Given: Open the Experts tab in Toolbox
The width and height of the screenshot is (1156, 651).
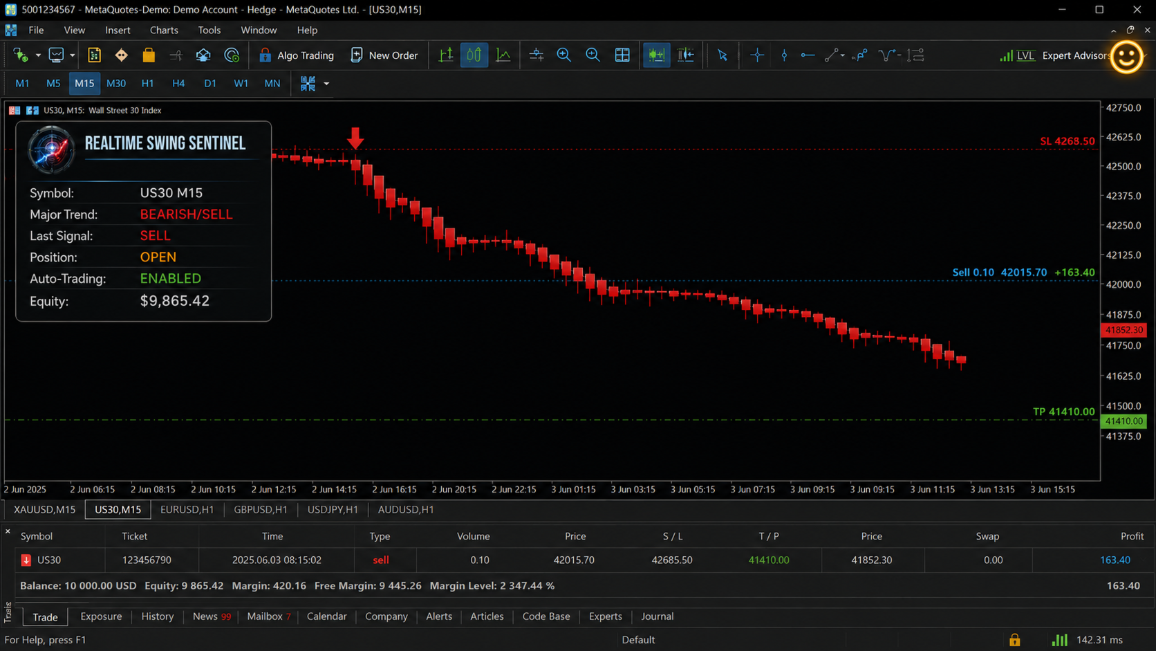Looking at the screenshot, I should coord(606,616).
